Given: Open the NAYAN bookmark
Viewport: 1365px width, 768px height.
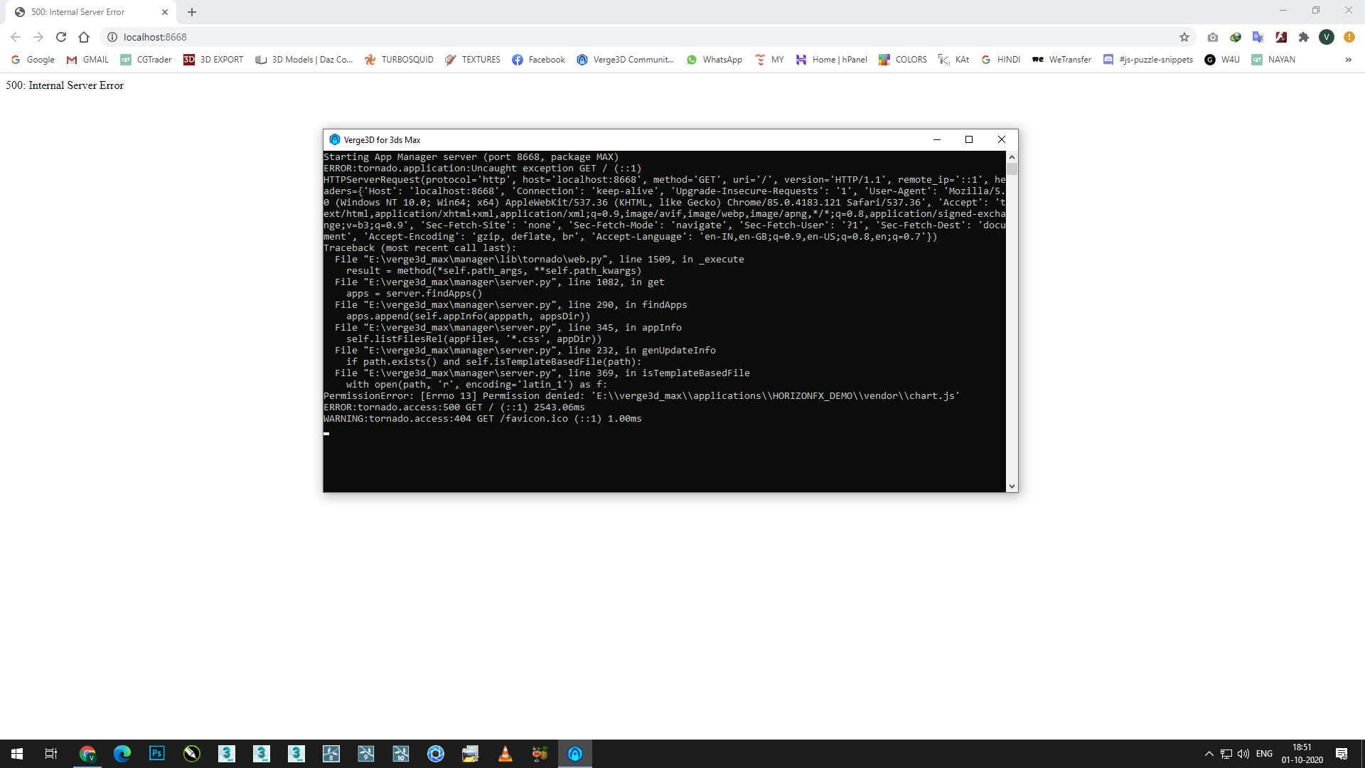Looking at the screenshot, I should point(1274,60).
